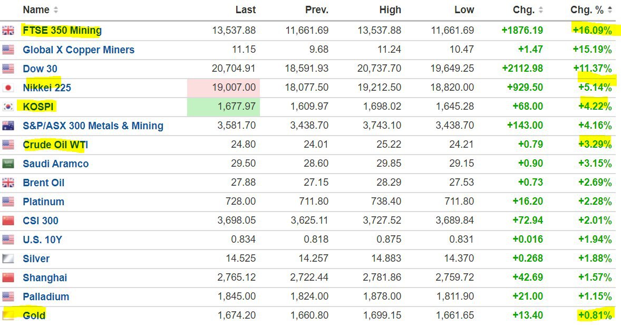
Task: Sort with the Chg. % column arrows
Action: pyautogui.click(x=610, y=10)
